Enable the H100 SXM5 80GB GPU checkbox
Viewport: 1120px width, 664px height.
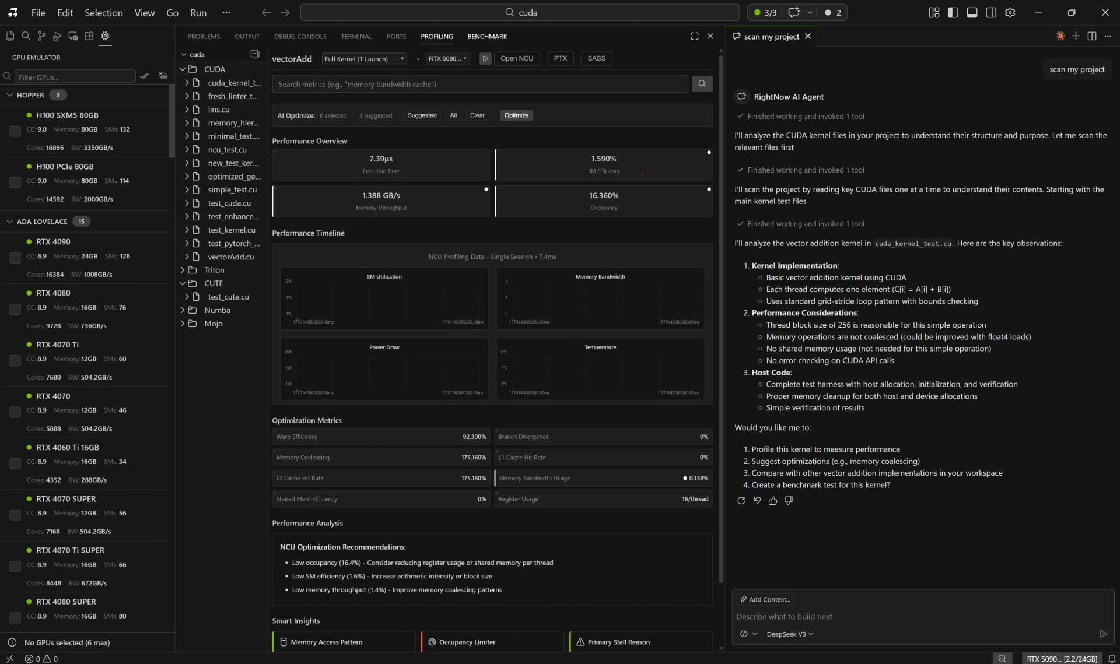click(15, 131)
